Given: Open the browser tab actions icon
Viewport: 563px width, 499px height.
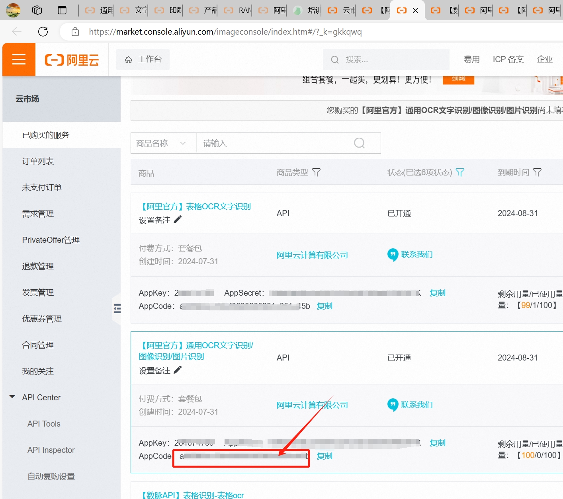Looking at the screenshot, I should point(62,10).
